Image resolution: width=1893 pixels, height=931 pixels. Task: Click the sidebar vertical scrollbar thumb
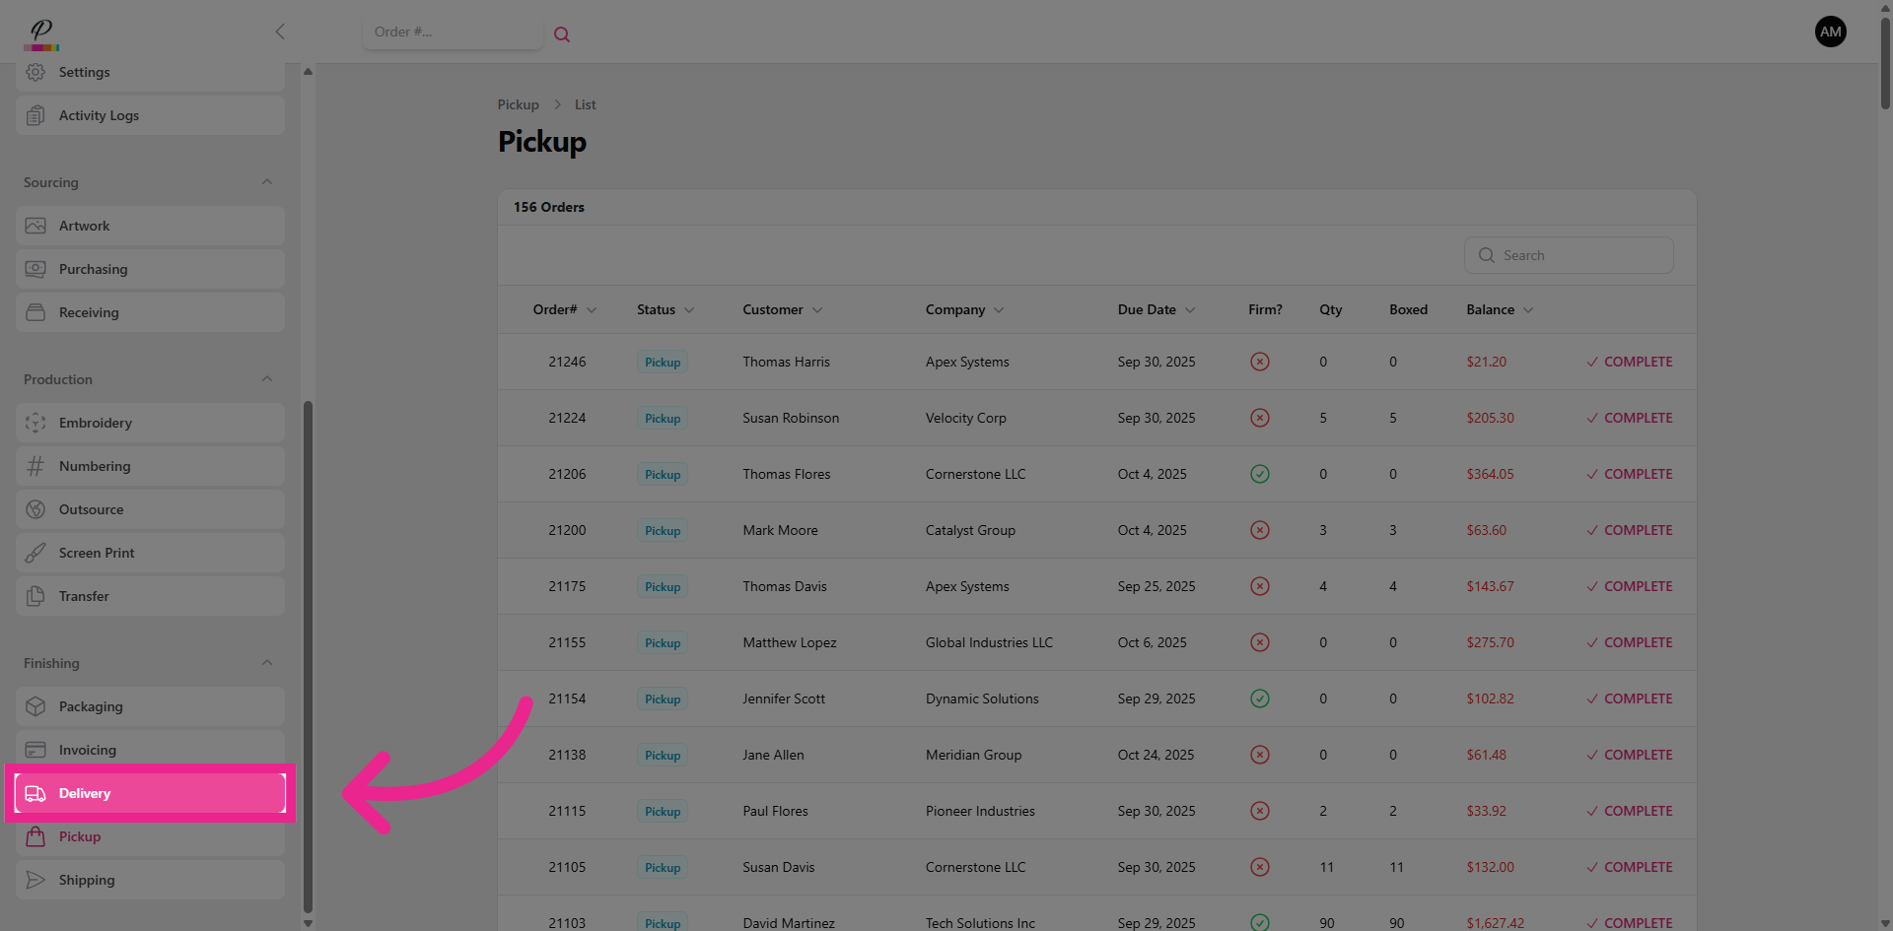pyautogui.click(x=308, y=655)
